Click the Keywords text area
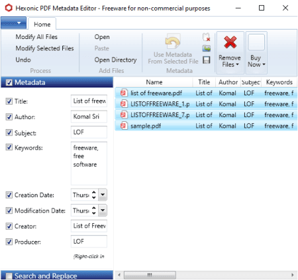Screen dimensions: 298x280 point(89,163)
